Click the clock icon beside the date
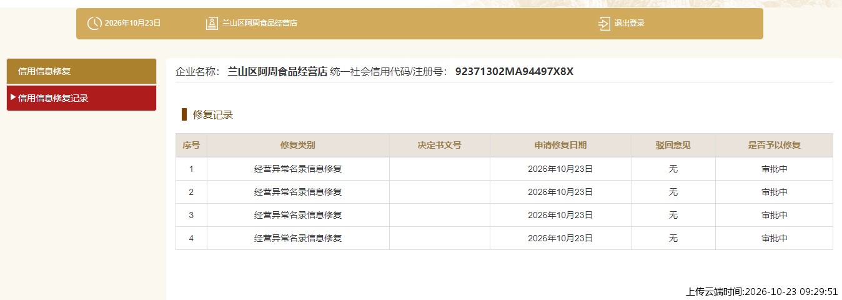This screenshot has height=300, width=842. pos(94,23)
